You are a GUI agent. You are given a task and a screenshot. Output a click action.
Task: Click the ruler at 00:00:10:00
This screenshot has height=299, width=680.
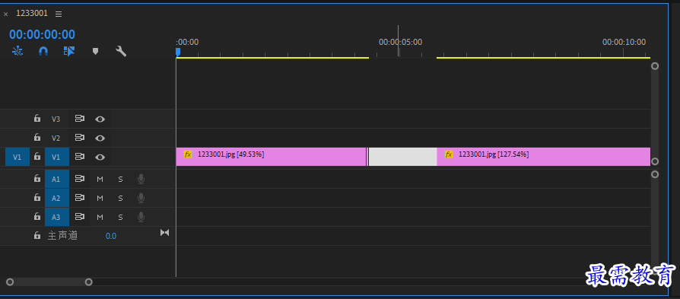pos(624,42)
